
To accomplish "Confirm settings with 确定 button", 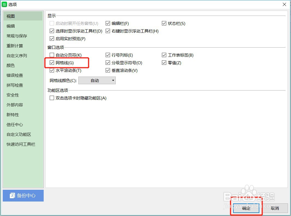I will pyautogui.click(x=246, y=208).
